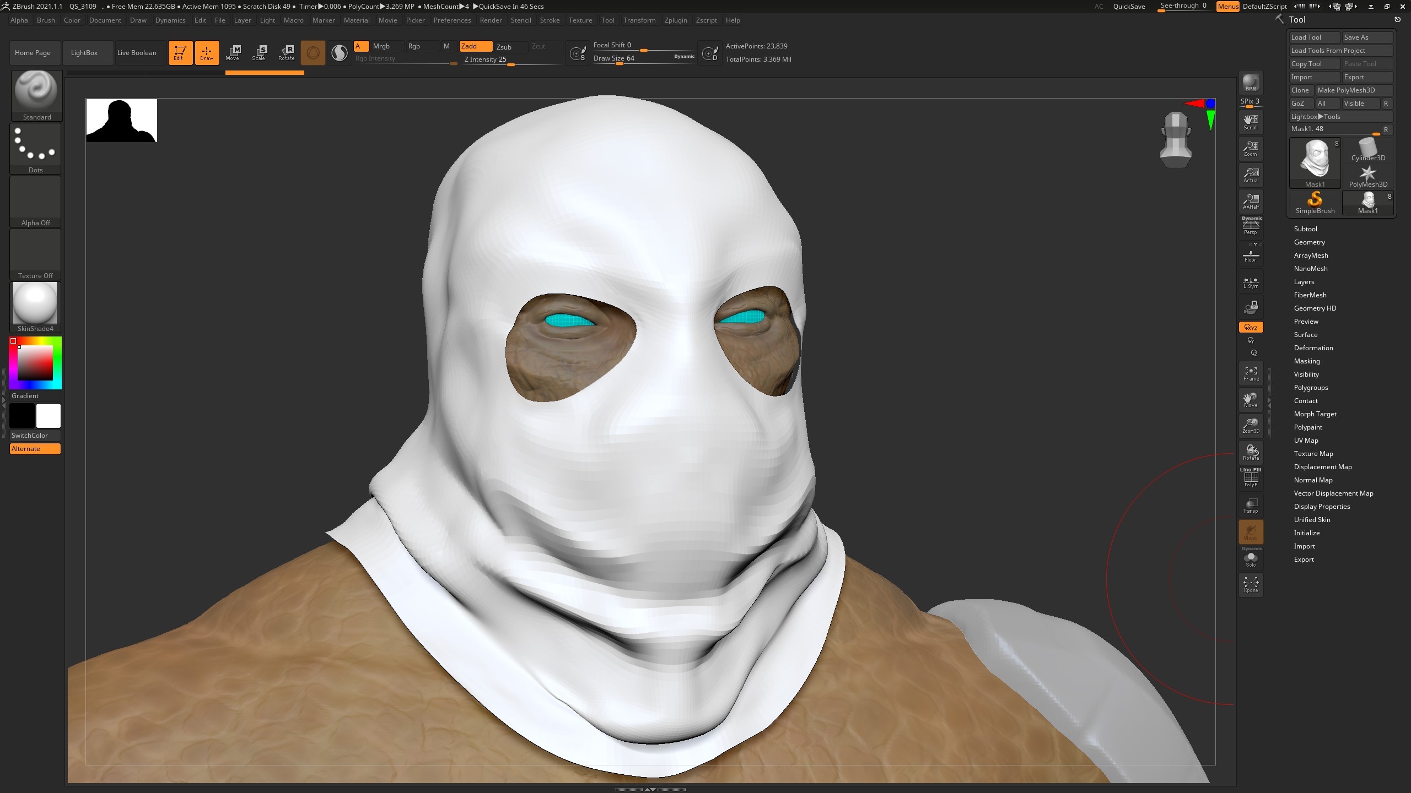Click the Frame mesh icon
Screen dimensions: 1411x793
coord(1251,373)
